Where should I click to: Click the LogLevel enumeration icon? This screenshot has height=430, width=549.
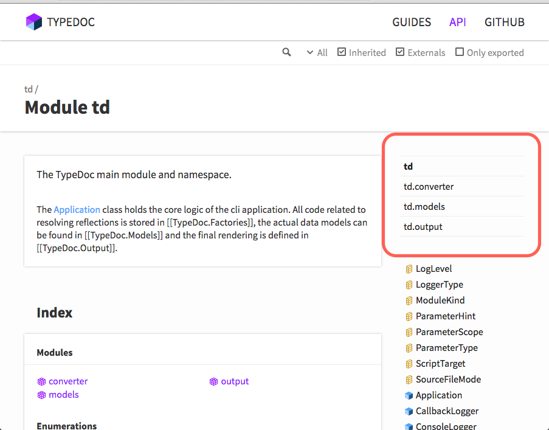pos(409,269)
